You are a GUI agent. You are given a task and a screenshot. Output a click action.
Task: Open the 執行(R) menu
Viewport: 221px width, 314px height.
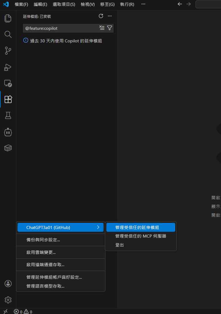click(127, 4)
